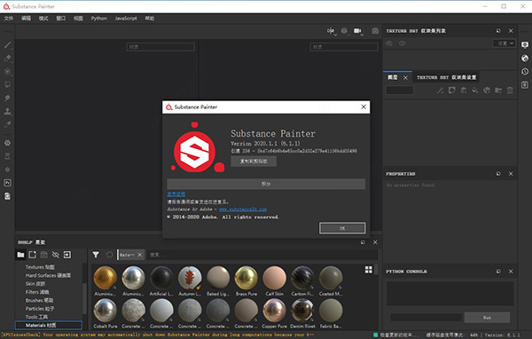Click add mask icon in layers toolbar
Image resolution: width=532 pixels, height=339 pixels.
pyautogui.click(x=451, y=91)
